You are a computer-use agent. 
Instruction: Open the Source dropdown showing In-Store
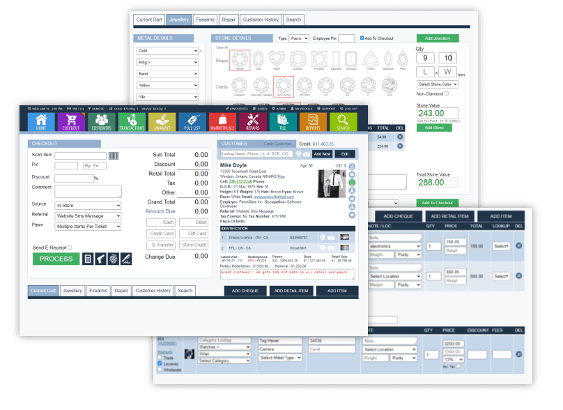tap(88, 204)
